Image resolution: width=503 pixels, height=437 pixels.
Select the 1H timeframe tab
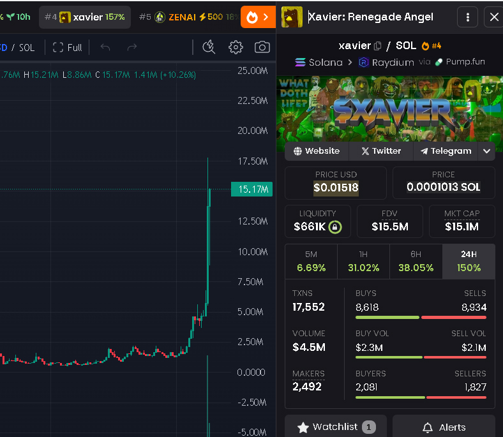click(x=363, y=262)
